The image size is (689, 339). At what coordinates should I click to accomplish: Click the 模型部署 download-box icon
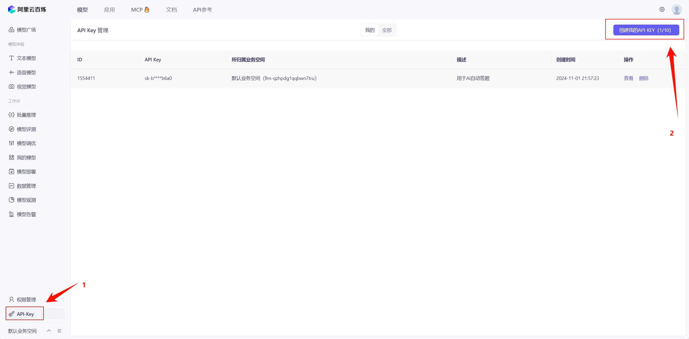pyautogui.click(x=11, y=172)
